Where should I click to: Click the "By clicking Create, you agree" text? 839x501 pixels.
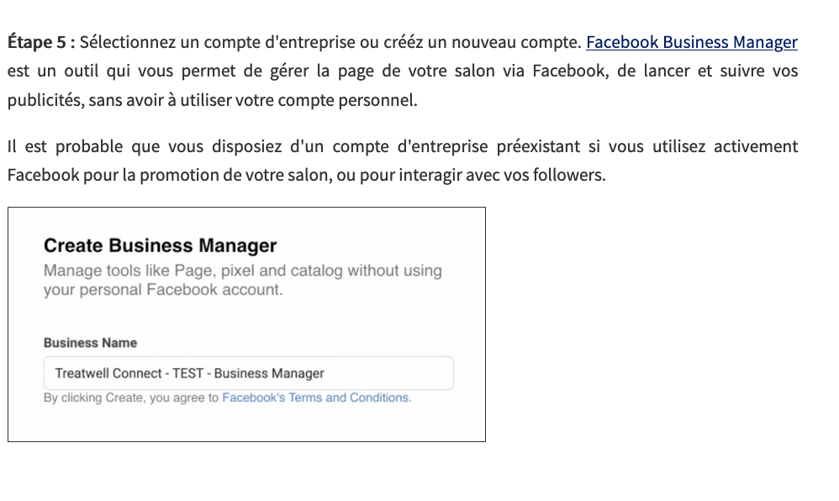130,398
